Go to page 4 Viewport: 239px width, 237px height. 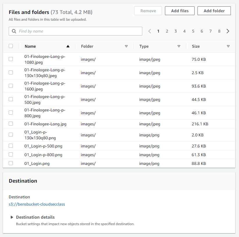click(184, 31)
